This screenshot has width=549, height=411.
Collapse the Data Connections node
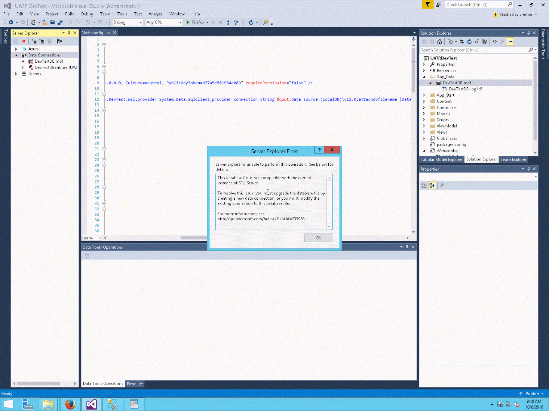coord(16,55)
